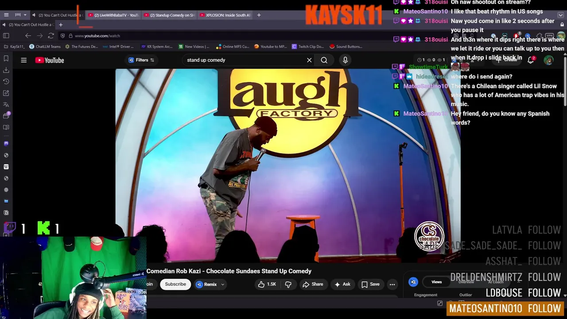
Task: Open the Sound Buttons bookmark
Action: tap(346, 47)
